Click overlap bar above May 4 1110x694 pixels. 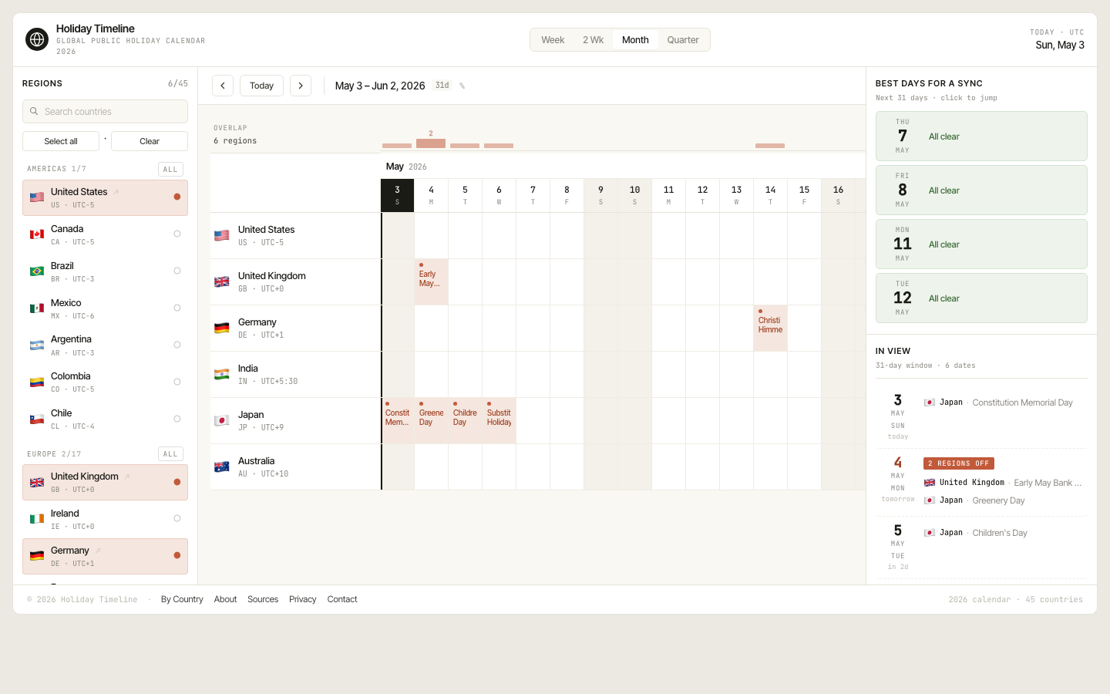tap(431, 143)
